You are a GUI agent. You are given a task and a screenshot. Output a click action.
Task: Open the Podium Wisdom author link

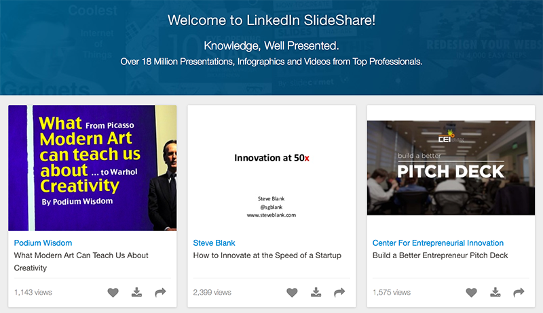[x=43, y=243]
